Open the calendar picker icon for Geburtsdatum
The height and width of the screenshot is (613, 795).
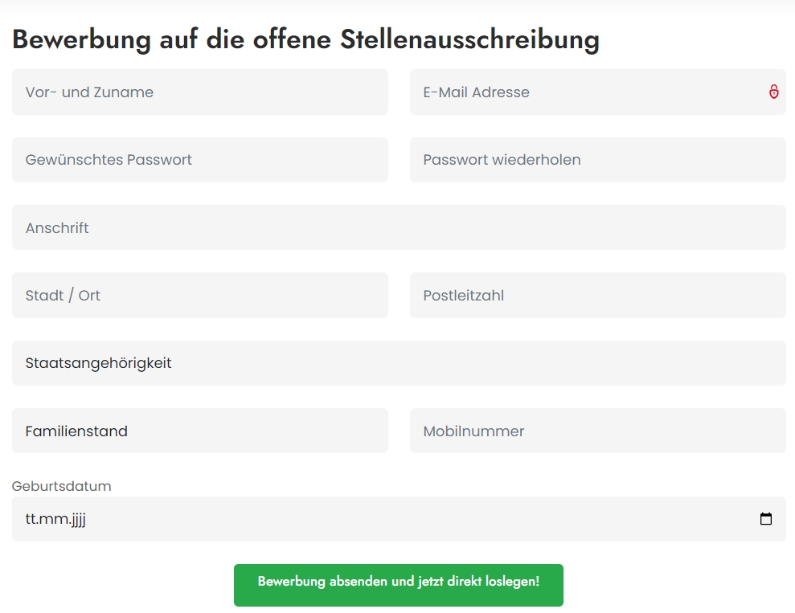(x=765, y=519)
